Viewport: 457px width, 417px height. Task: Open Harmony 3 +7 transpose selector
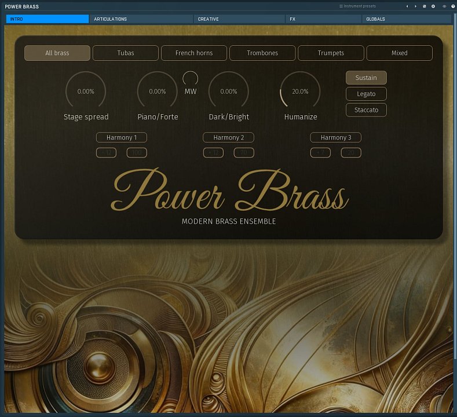pos(320,153)
